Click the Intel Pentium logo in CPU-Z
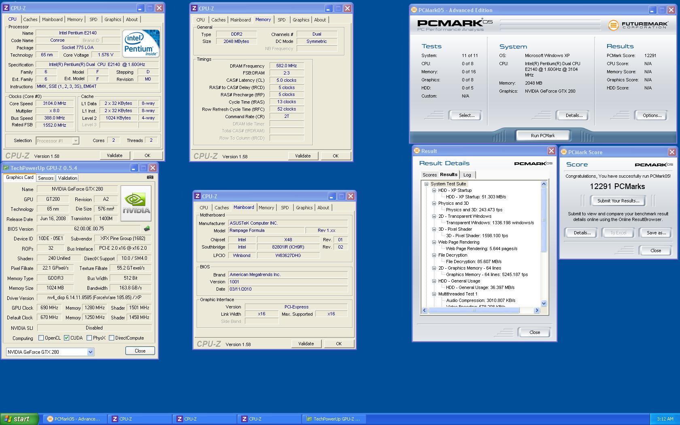Screen dimensions: 680x425 pos(141,44)
